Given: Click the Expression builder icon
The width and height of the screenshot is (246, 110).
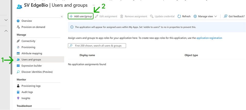Looking at the screenshot, I should click(x=18, y=66).
